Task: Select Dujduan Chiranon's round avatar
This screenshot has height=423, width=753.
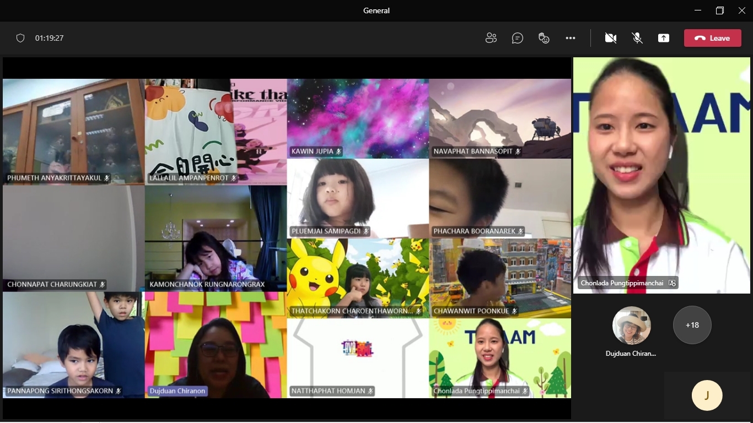Action: [x=631, y=325]
